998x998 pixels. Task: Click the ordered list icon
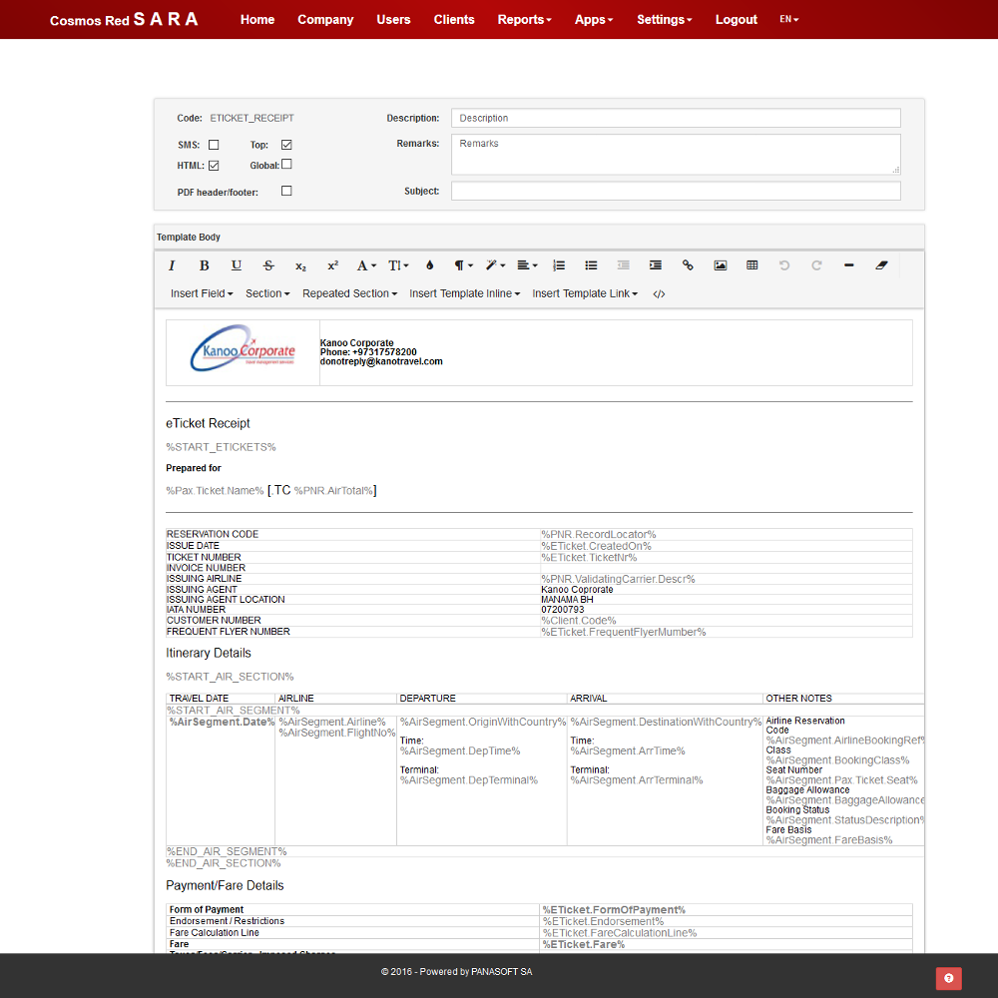559,265
